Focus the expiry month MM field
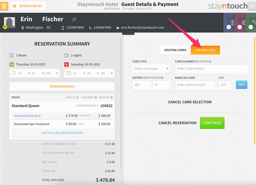 (x=141, y=85)
